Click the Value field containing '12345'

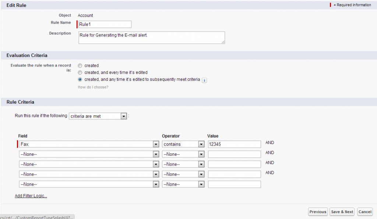(x=234, y=144)
